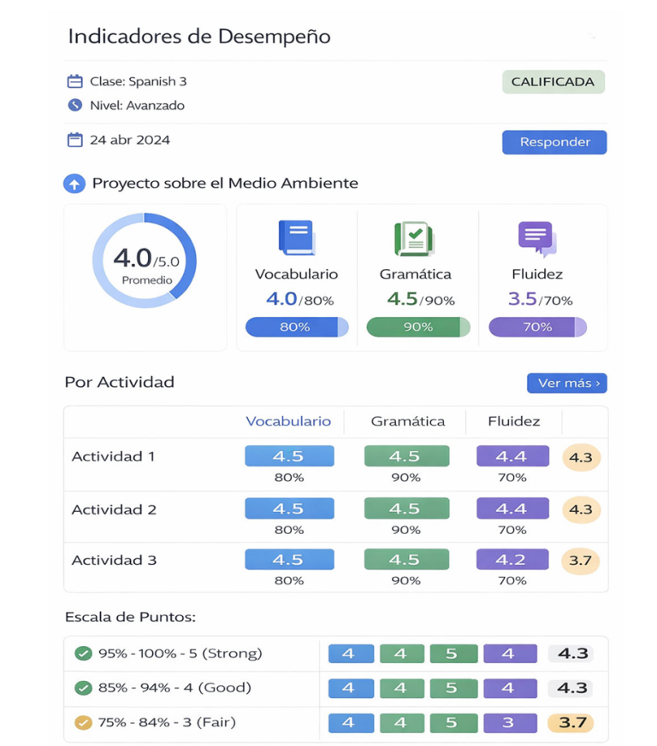Click the blue up-arrow project icon
657x746 pixels.
pyautogui.click(x=74, y=184)
